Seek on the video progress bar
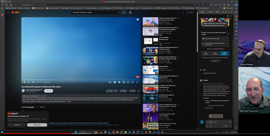The width and height of the screenshot is (270, 136). [x=81, y=80]
